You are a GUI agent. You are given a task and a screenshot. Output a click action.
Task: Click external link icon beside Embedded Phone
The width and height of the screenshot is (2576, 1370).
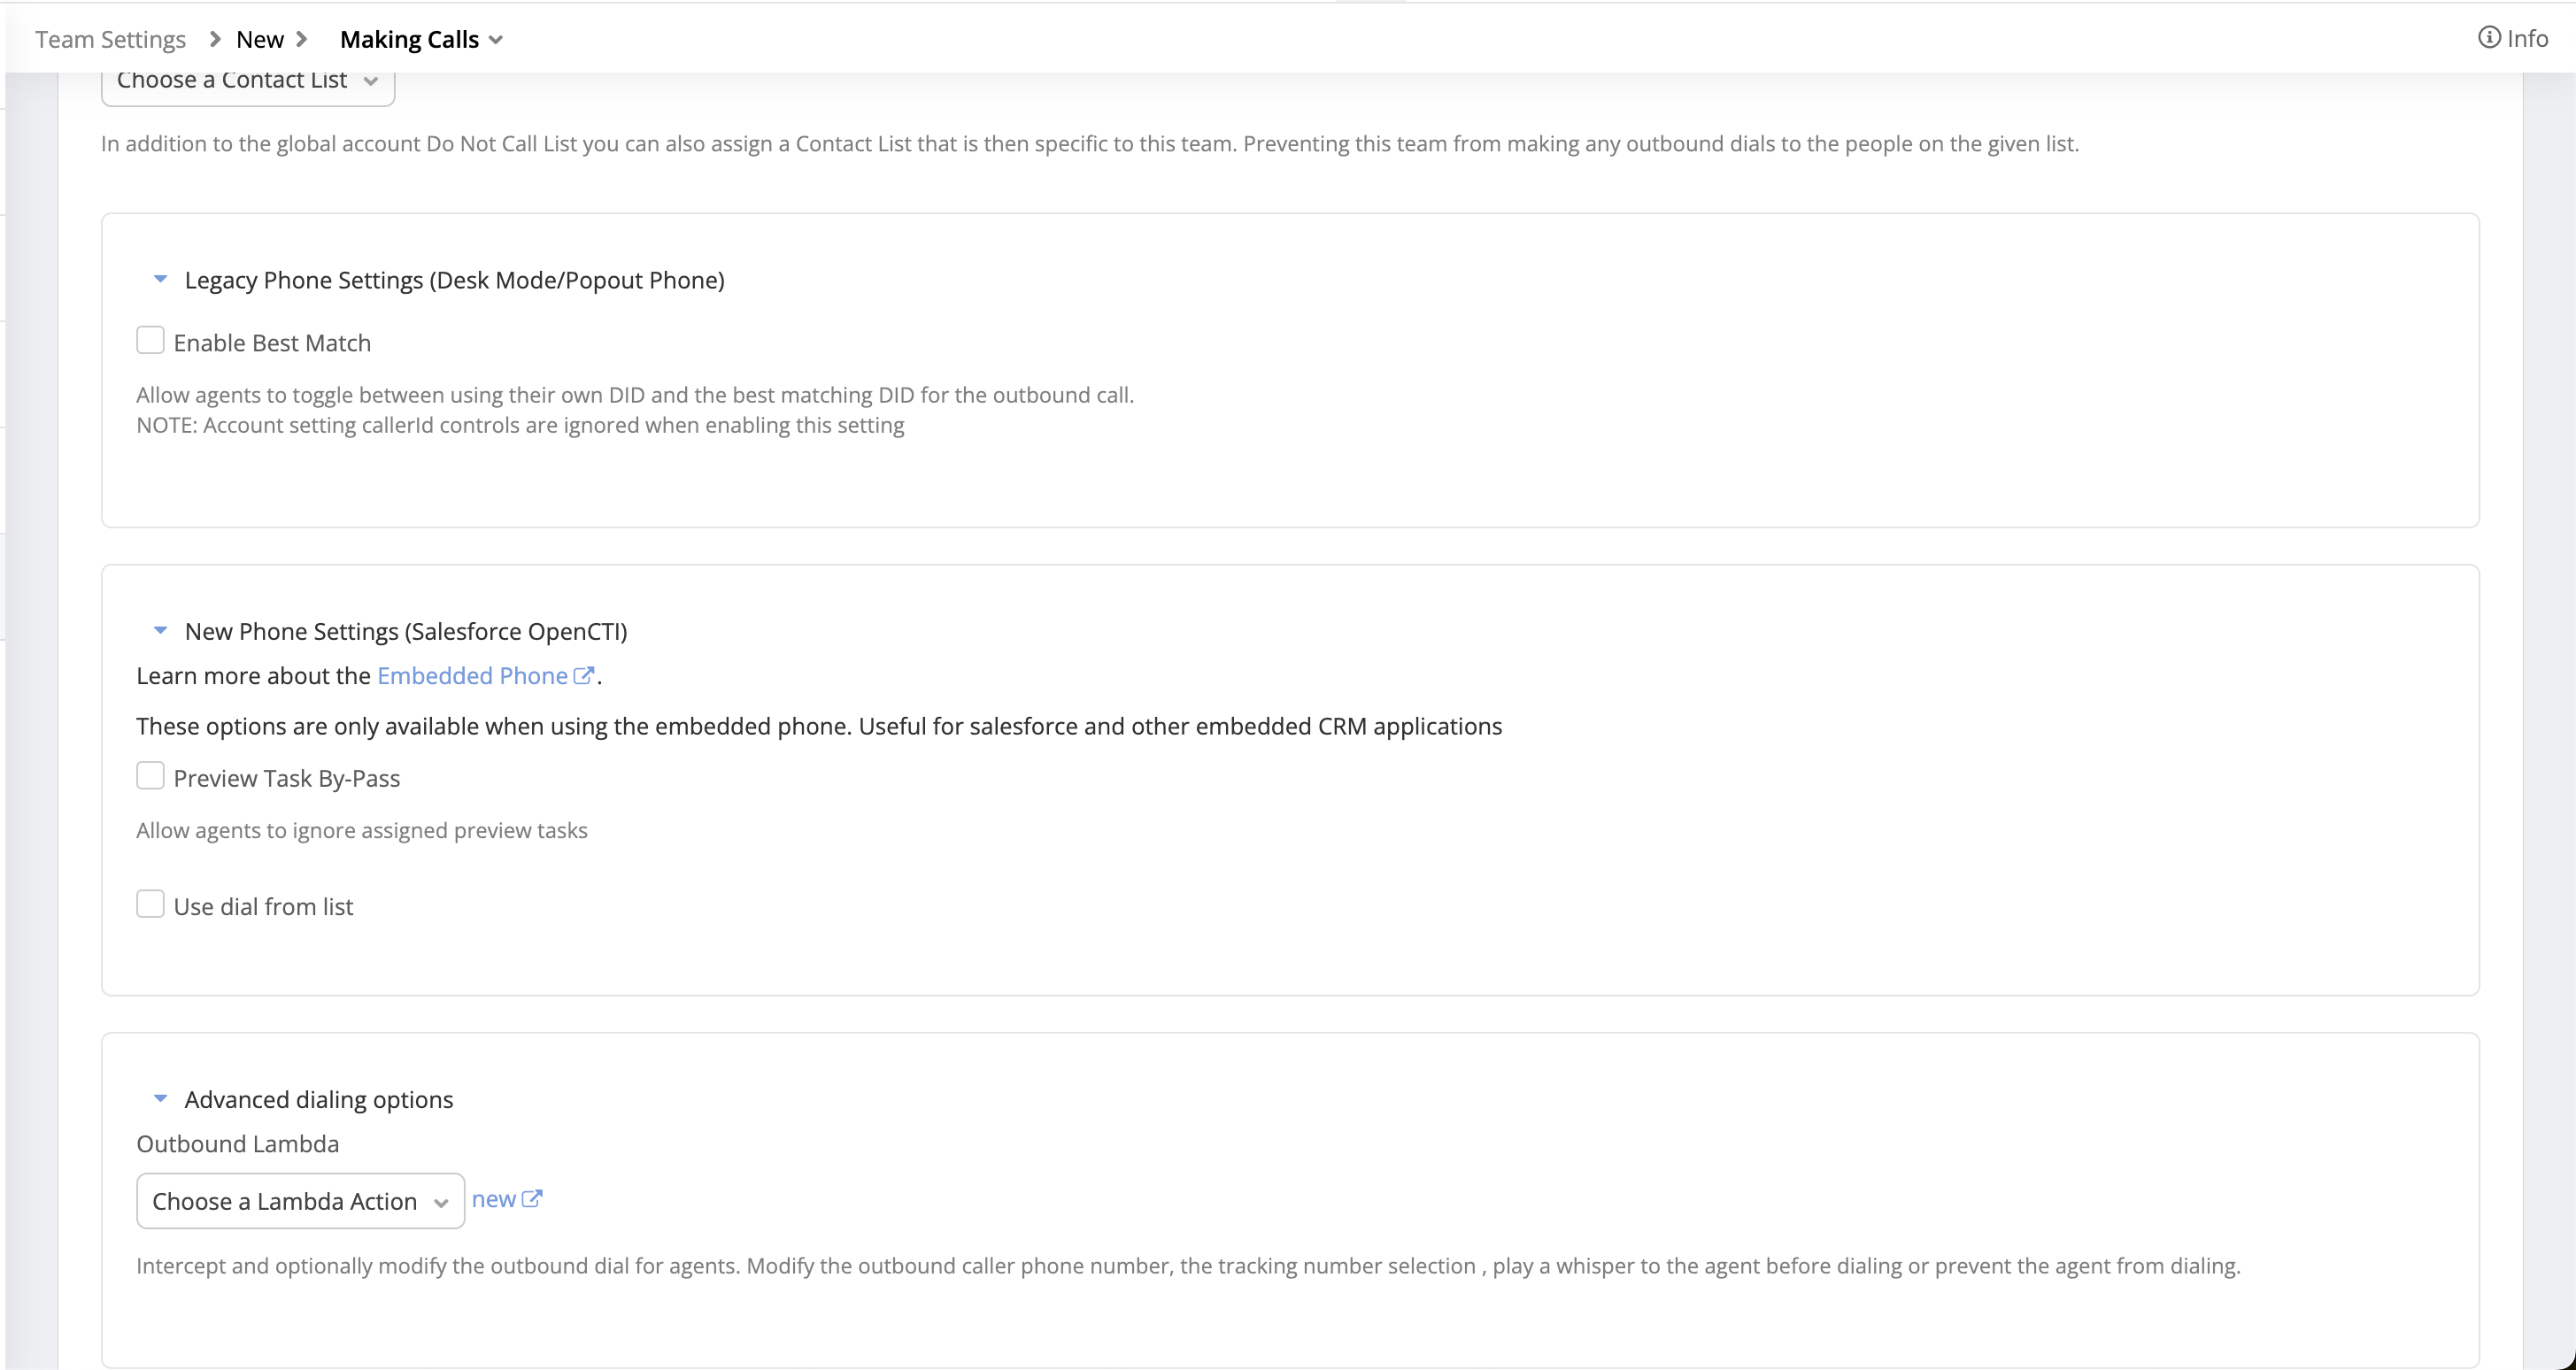[583, 676]
